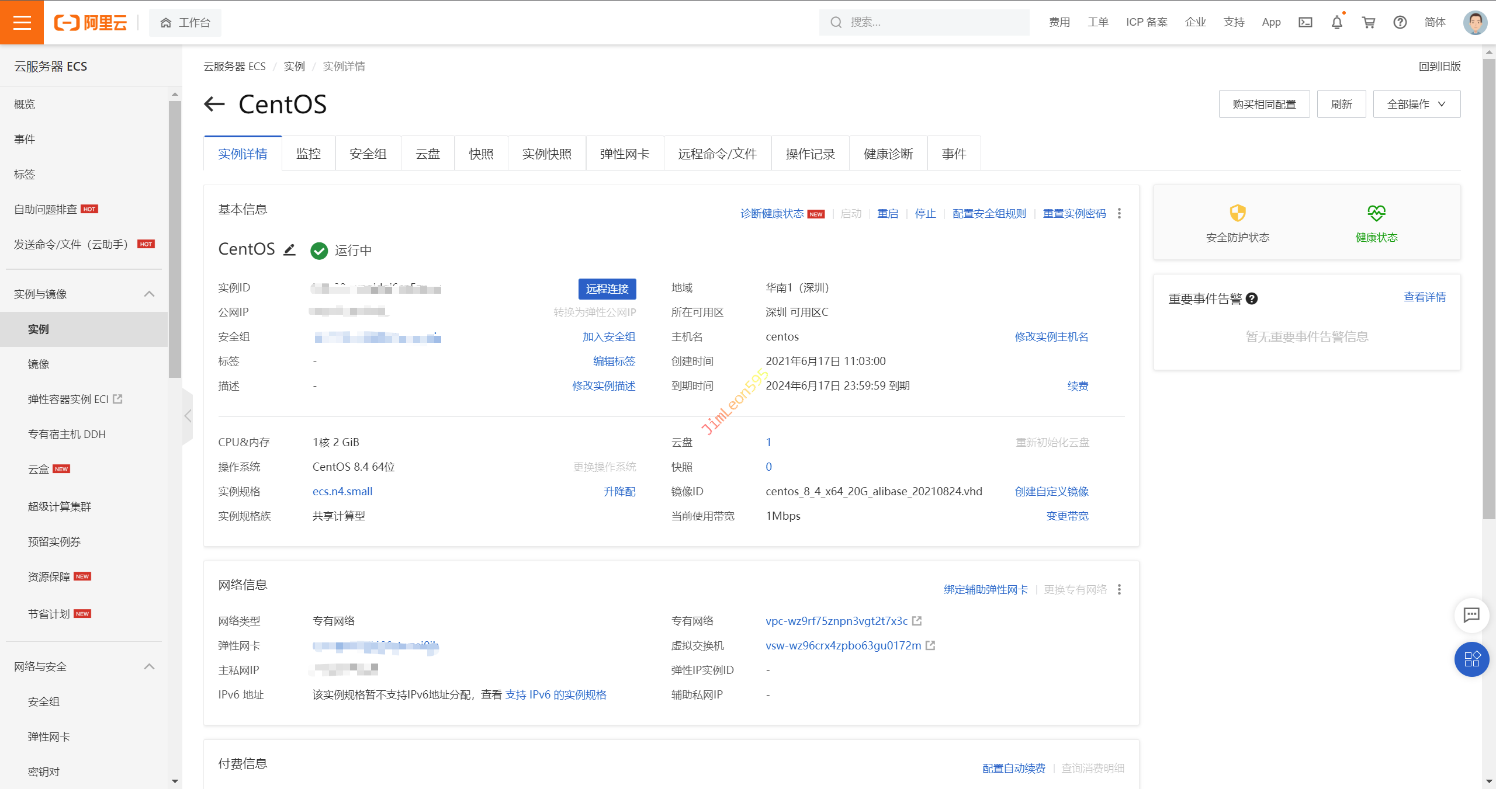
Task: Collapse the 实例与镜像 sidebar section
Action: 149,294
